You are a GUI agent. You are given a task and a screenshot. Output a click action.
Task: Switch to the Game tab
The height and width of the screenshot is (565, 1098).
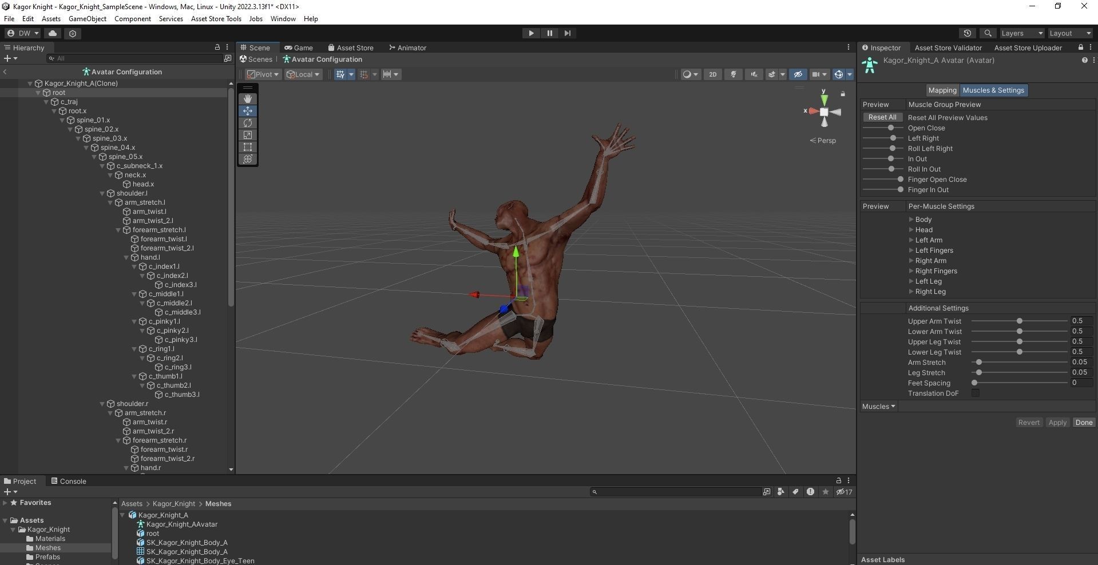pyautogui.click(x=299, y=47)
